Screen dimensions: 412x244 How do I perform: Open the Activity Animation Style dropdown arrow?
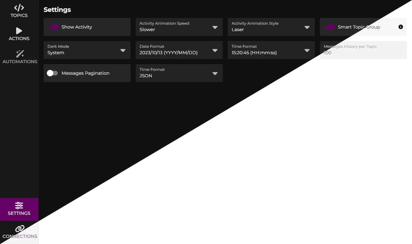coord(307,27)
